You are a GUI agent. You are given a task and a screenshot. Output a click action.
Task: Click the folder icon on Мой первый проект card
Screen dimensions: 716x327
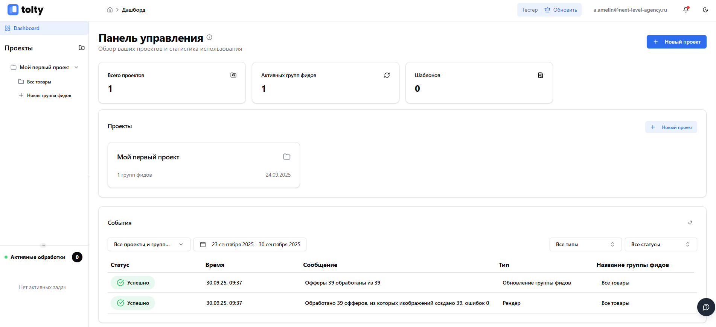tap(287, 157)
